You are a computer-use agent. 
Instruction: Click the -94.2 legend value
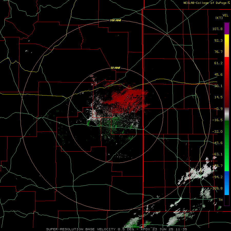coord(217,177)
